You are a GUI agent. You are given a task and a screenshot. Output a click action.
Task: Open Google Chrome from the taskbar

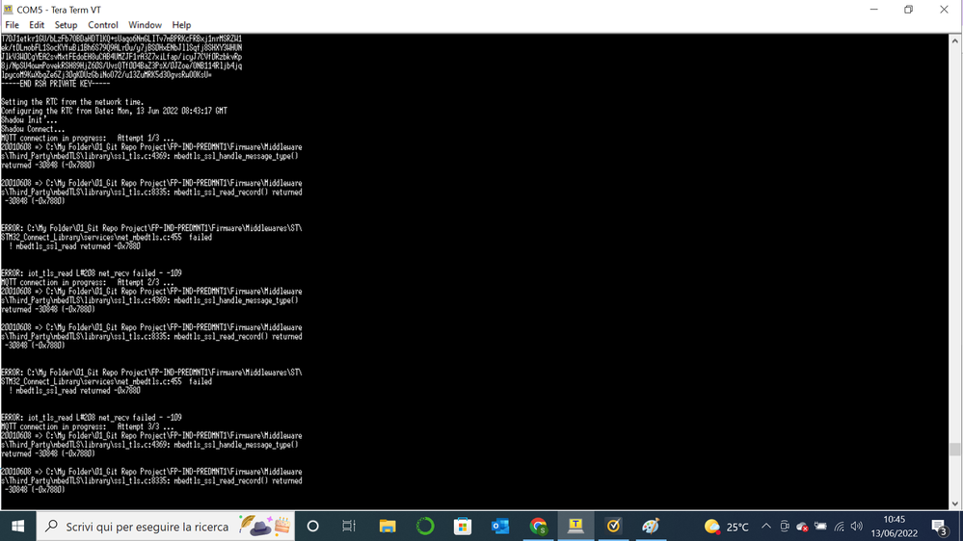coord(538,526)
